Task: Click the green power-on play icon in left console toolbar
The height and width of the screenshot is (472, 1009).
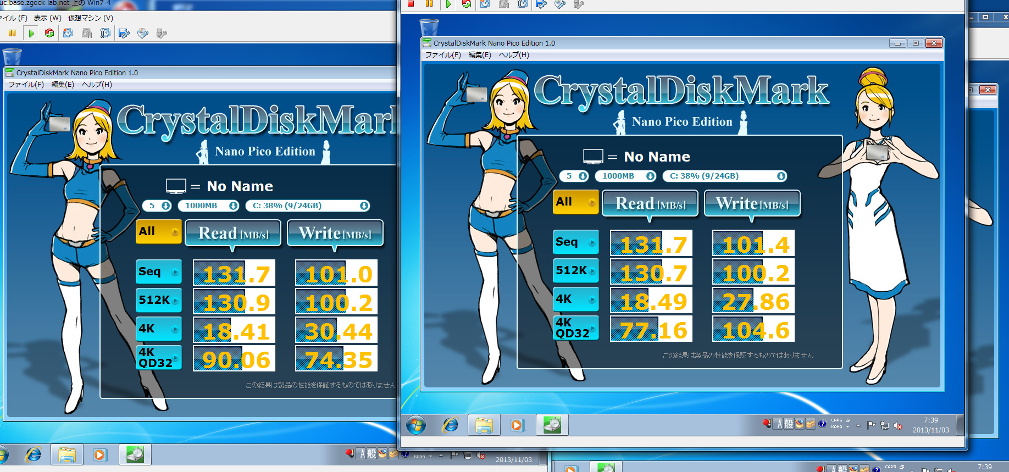Action: (31, 34)
